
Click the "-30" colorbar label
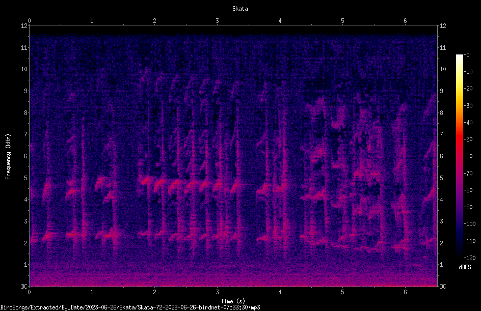coord(468,106)
